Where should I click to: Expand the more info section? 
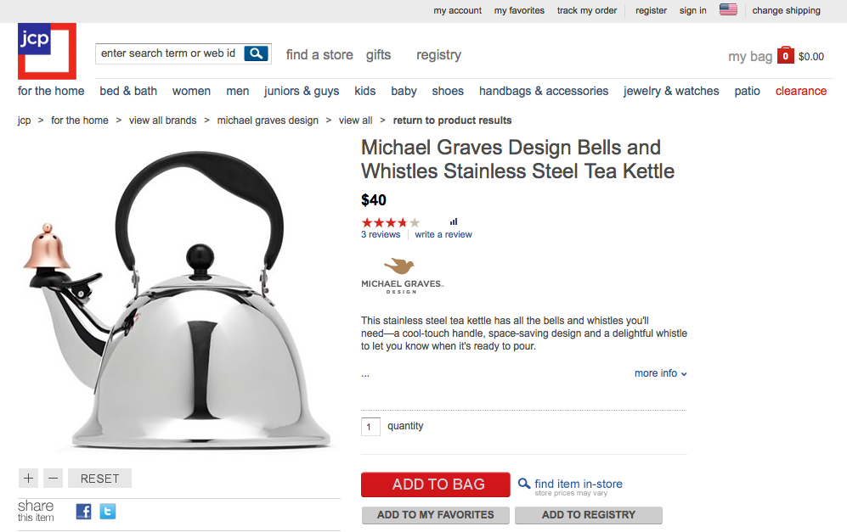[660, 373]
